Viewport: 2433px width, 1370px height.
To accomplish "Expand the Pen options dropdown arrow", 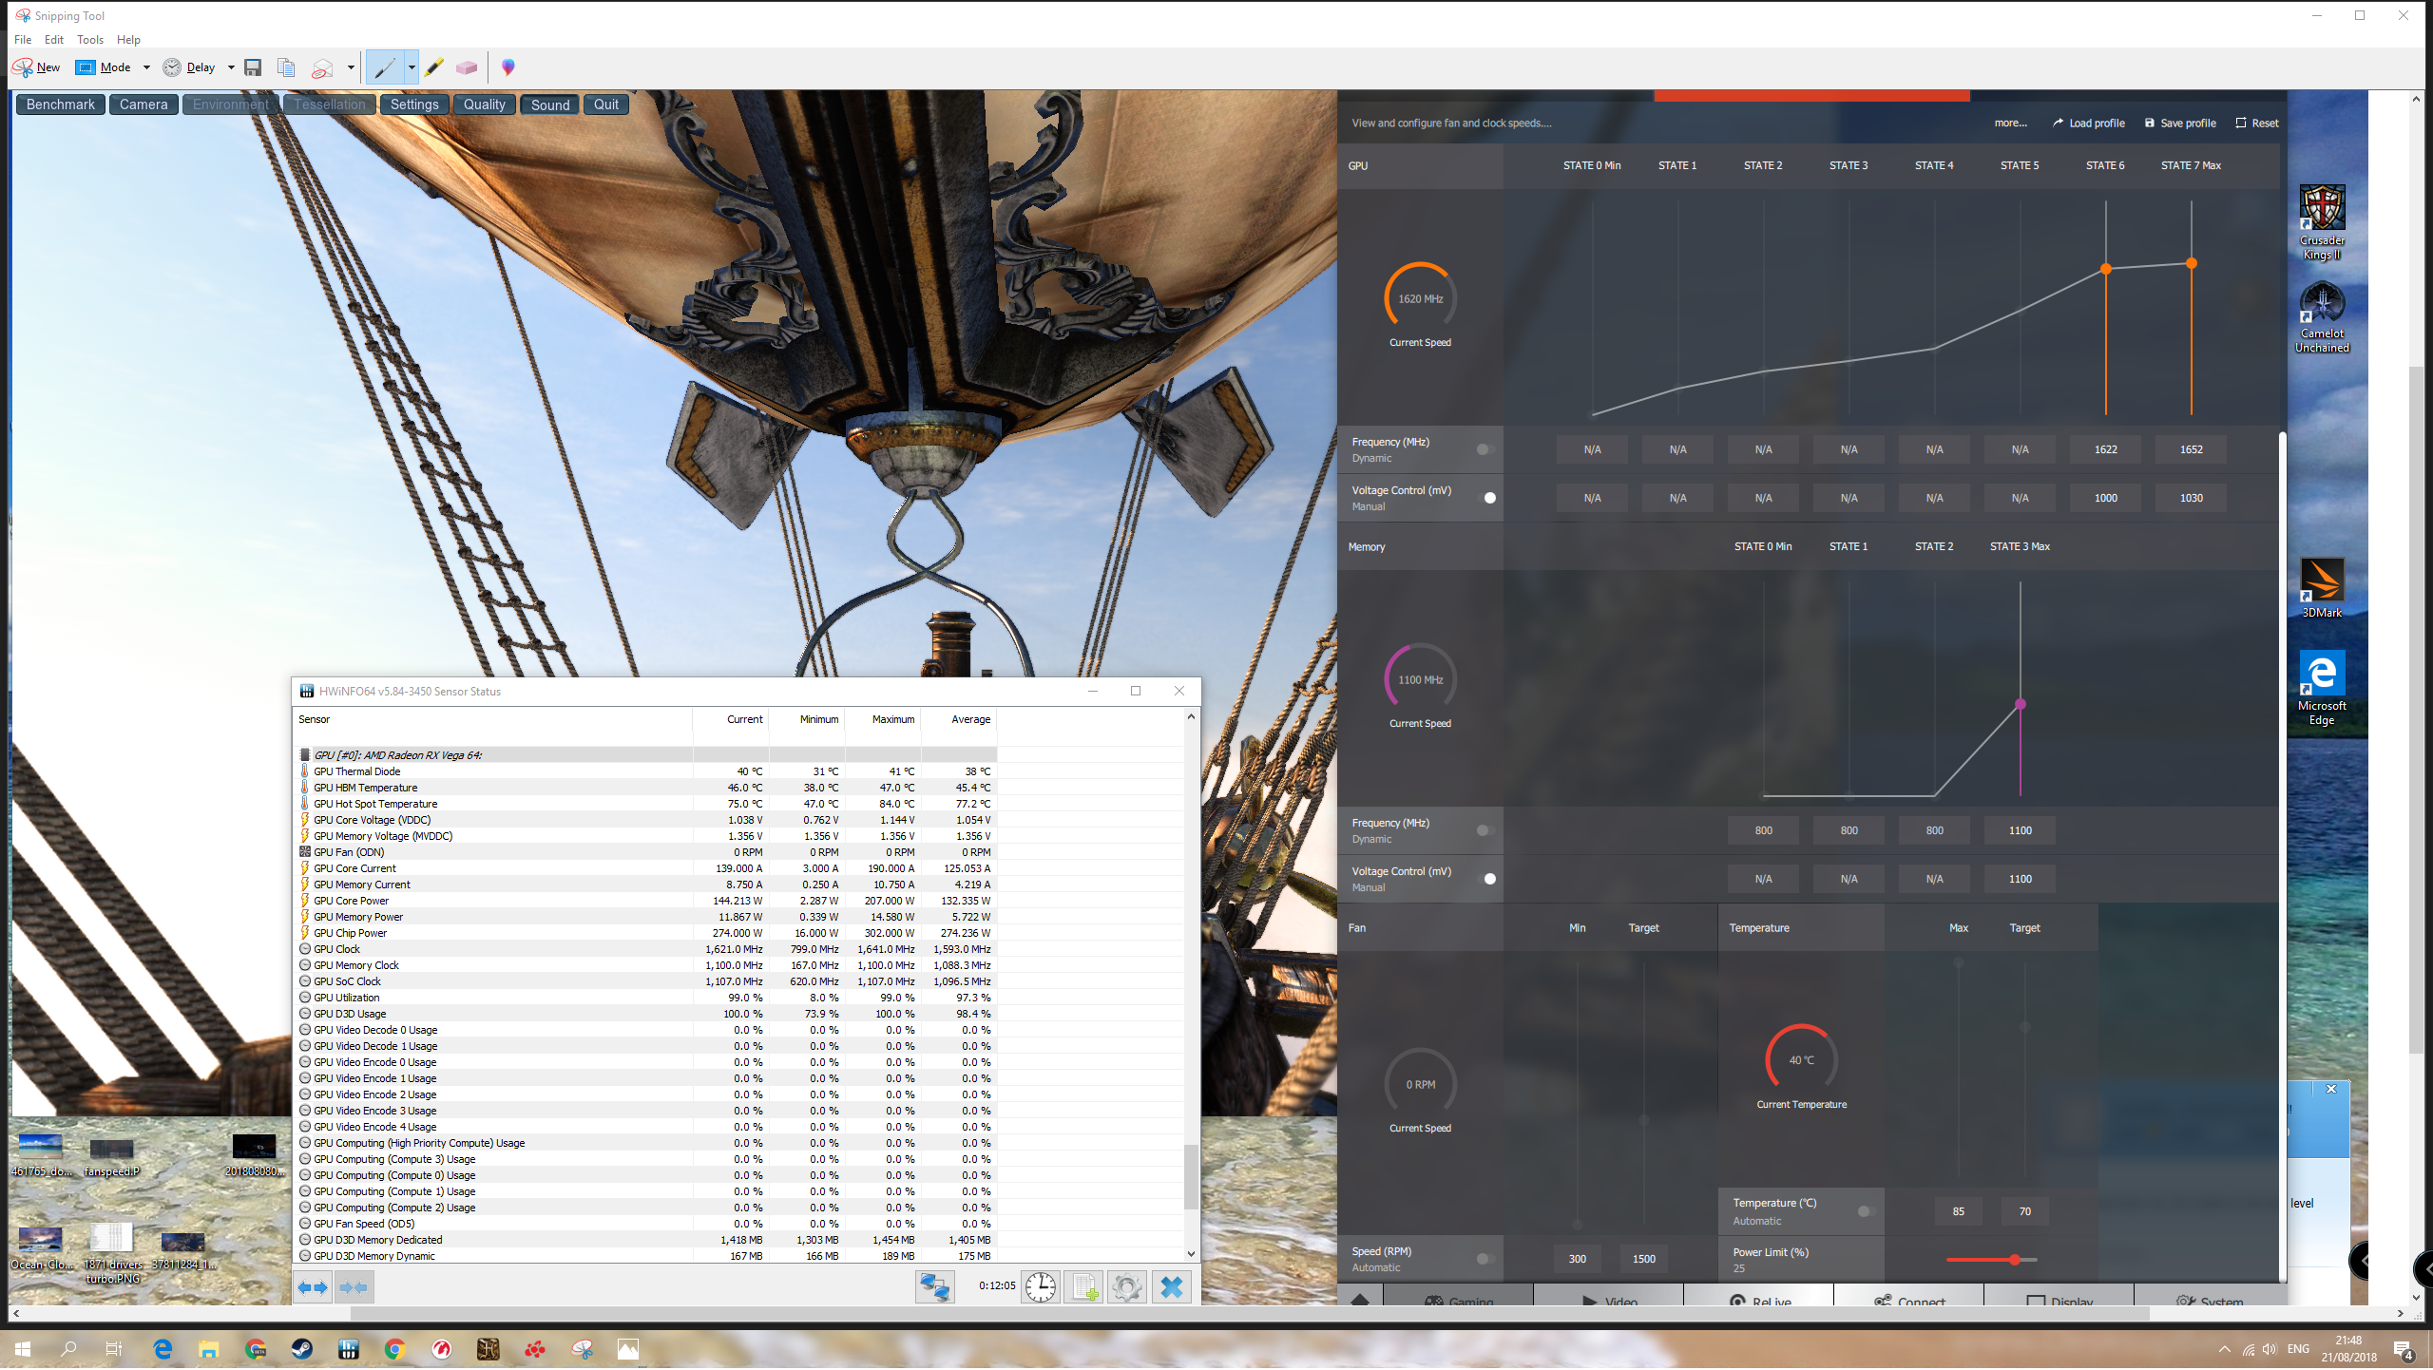I will tap(412, 67).
